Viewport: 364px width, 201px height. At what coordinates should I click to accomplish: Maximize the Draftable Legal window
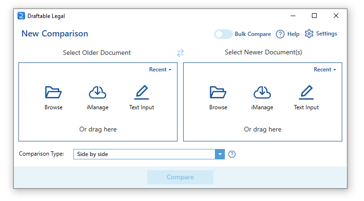pyautogui.click(x=314, y=16)
